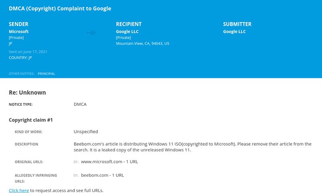Select the Microsoft sender name
This screenshot has height=194, width=322.
(x=19, y=32)
